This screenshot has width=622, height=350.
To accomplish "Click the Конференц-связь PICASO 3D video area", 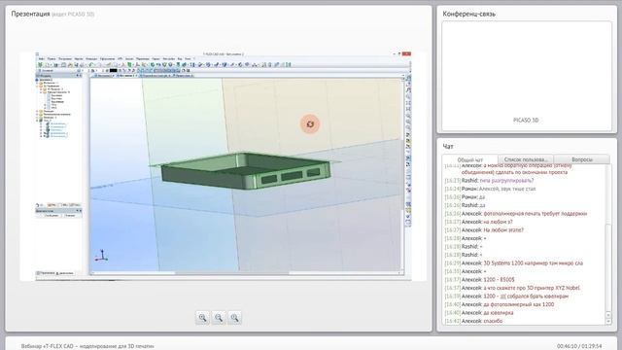I will point(527,76).
